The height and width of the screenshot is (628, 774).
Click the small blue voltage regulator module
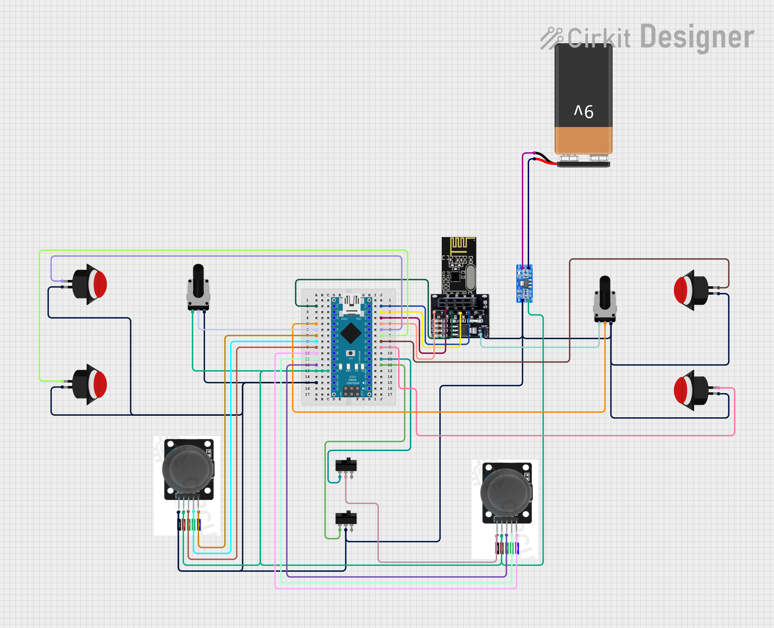click(x=524, y=283)
